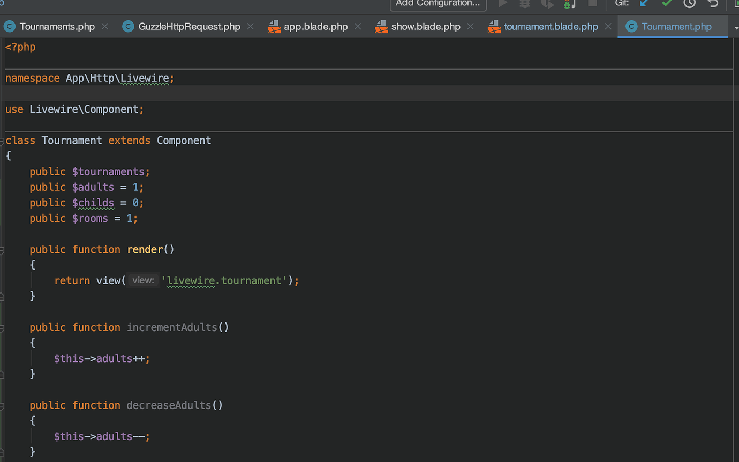
Task: Click the Stop process icon
Action: 592,4
